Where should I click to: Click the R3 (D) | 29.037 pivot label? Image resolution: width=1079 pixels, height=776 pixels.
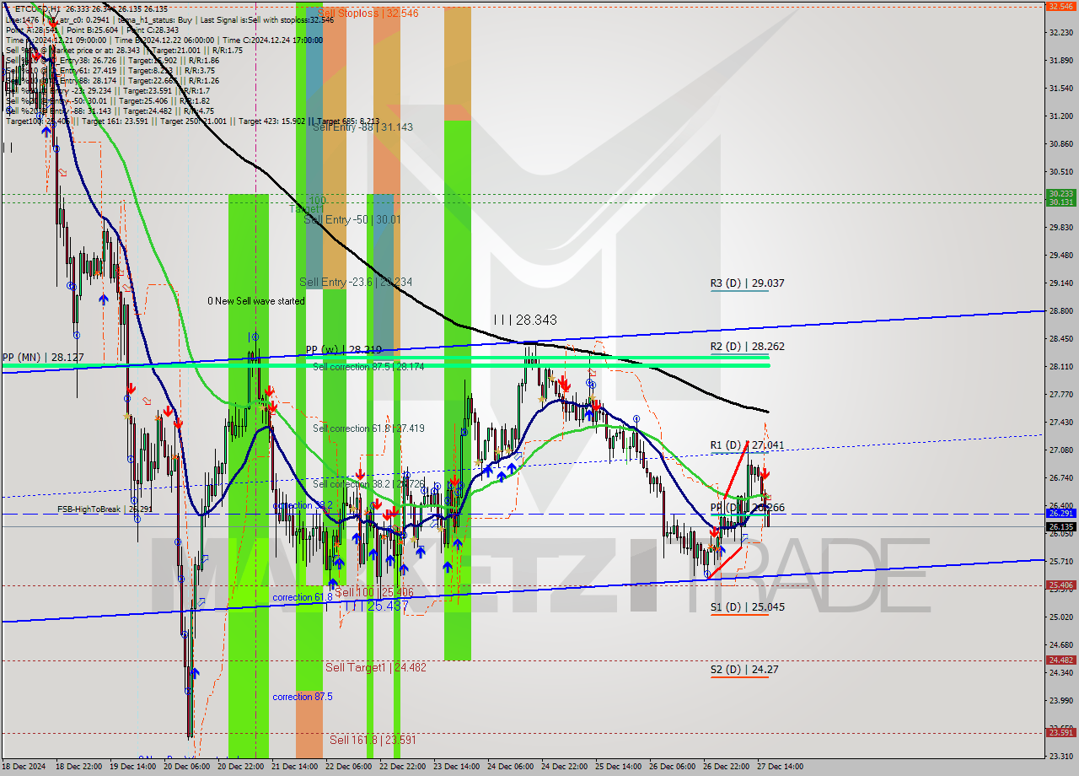747,283
